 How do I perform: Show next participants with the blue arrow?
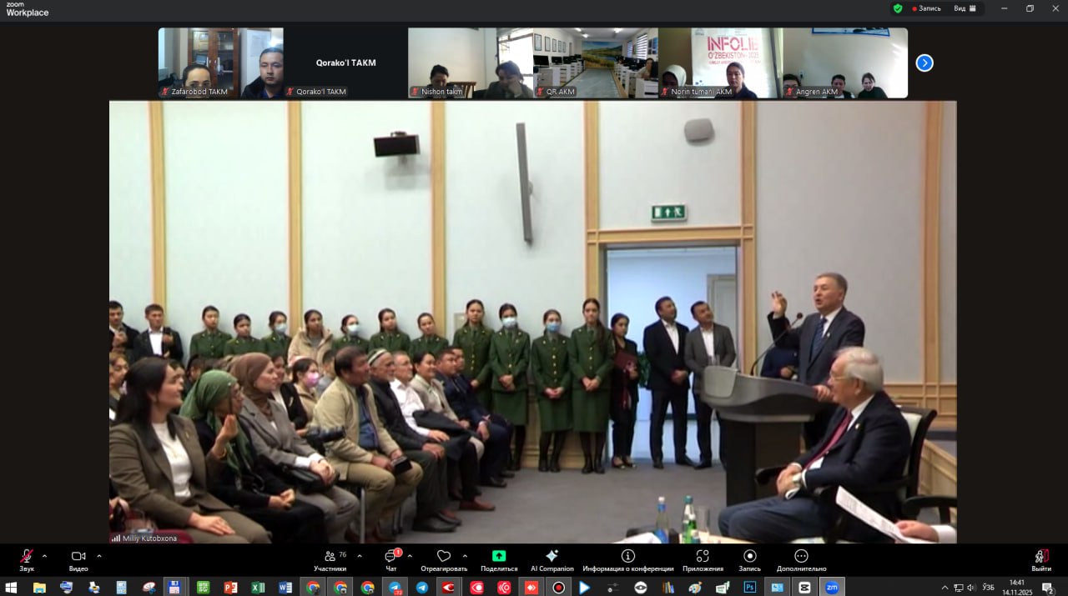coord(924,63)
